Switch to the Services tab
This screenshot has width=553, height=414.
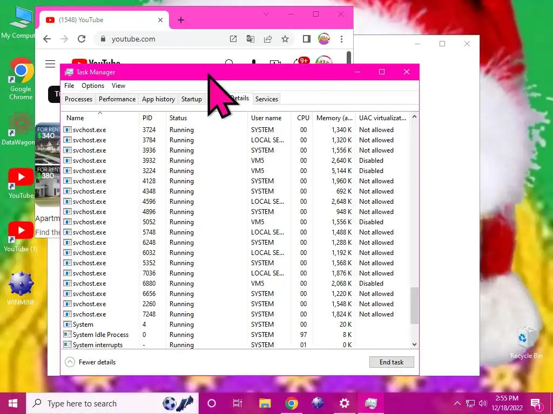(x=267, y=99)
